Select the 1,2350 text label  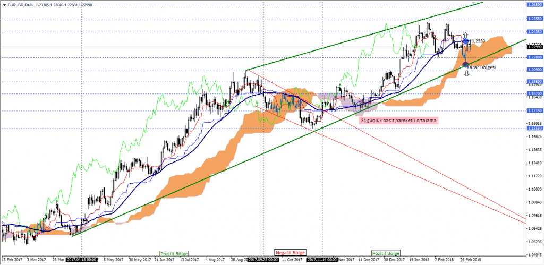478,41
